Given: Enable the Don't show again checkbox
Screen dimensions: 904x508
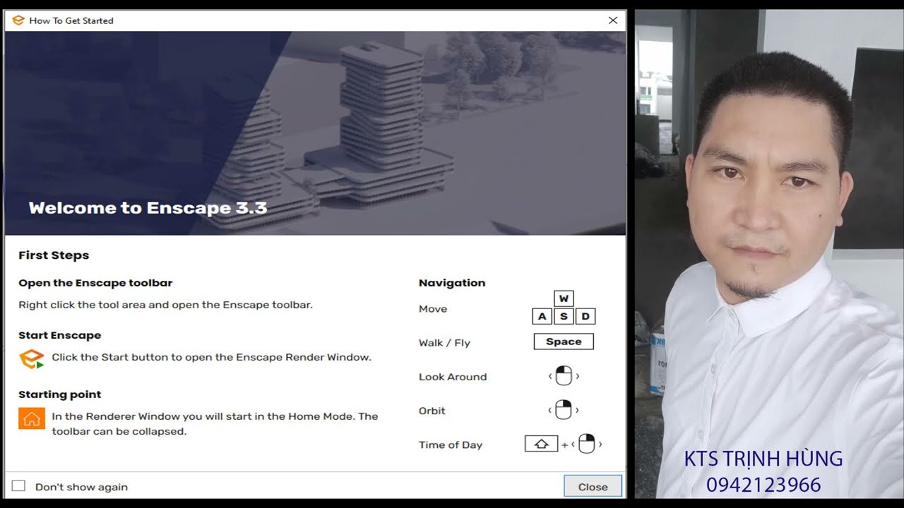Looking at the screenshot, I should [18, 486].
